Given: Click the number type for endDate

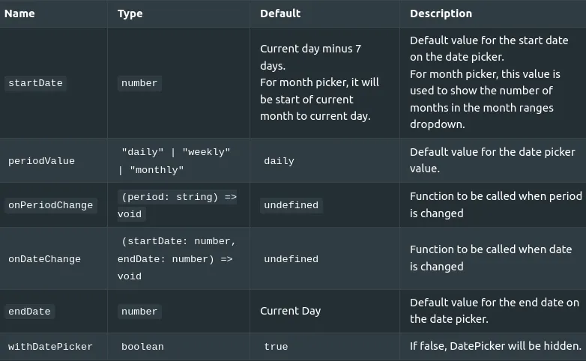Looking at the screenshot, I should point(139,312).
